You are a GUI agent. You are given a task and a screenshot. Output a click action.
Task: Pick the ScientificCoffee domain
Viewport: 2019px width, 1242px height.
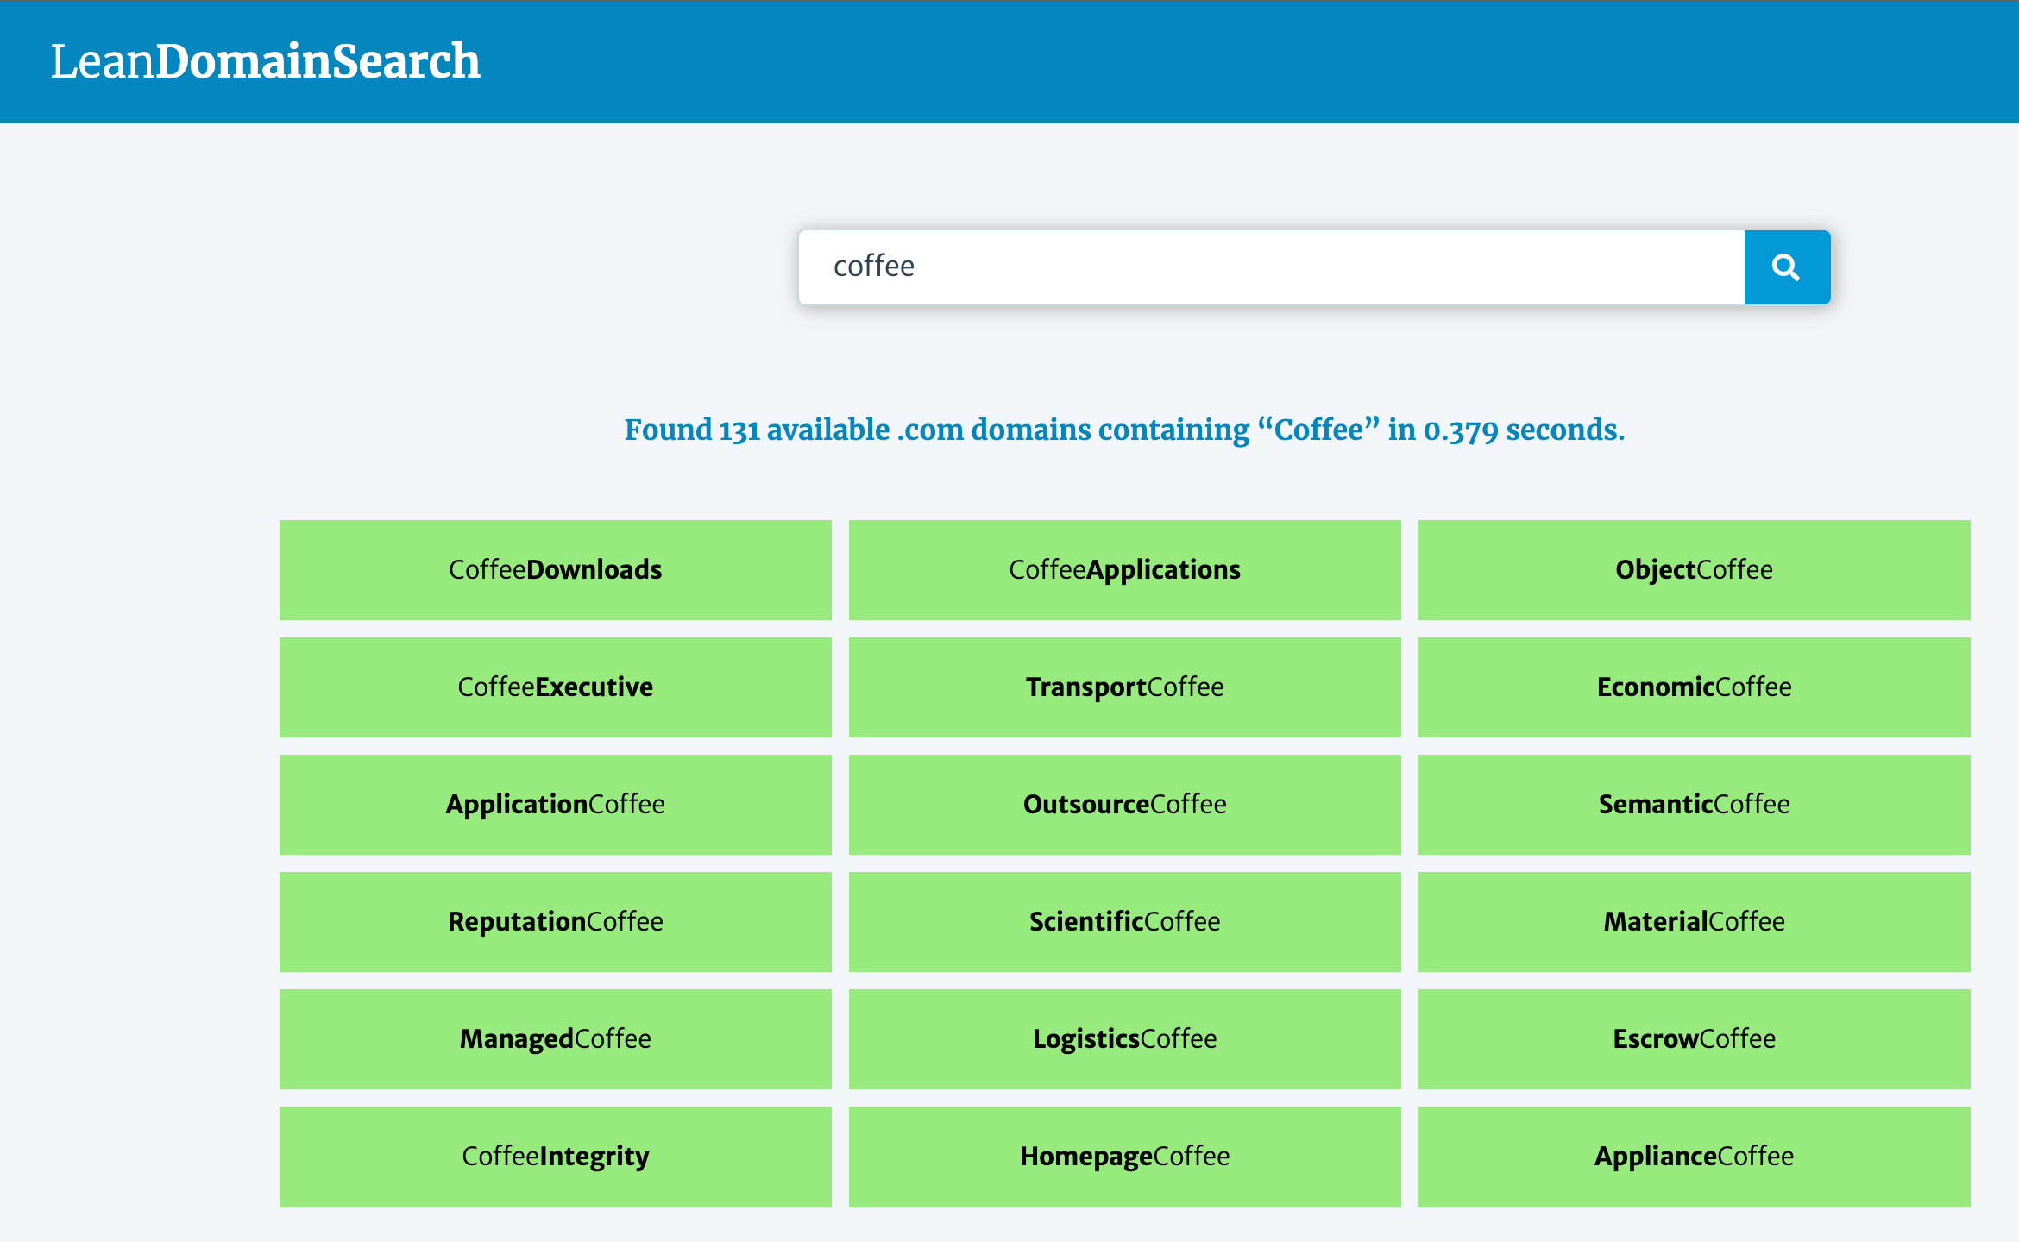pyautogui.click(x=1125, y=922)
